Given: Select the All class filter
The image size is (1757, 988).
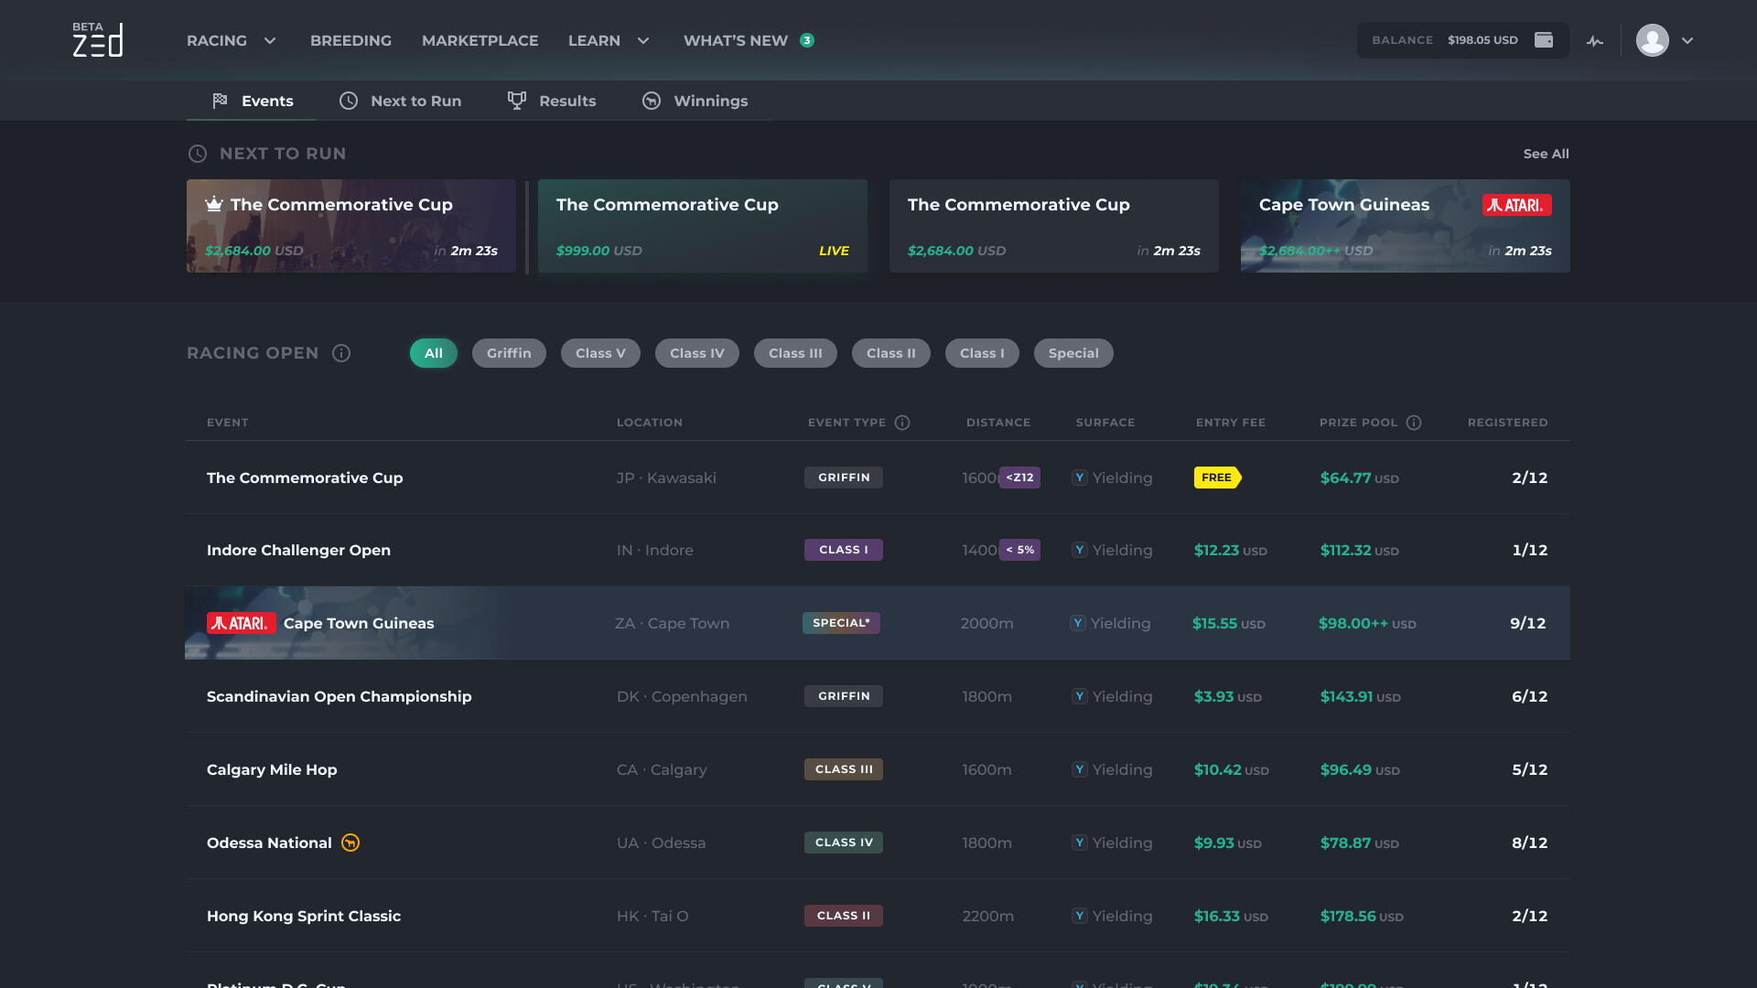Looking at the screenshot, I should click(433, 353).
